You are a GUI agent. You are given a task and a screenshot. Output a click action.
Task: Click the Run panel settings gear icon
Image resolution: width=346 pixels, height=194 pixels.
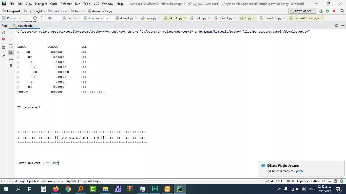pos(336,26)
